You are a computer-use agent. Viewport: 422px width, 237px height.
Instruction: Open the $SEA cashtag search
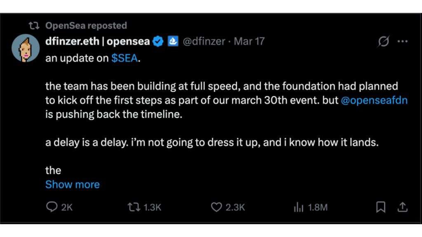125,58
